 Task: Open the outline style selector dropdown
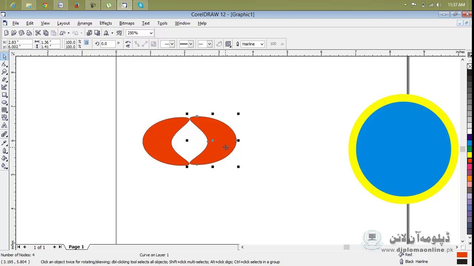(x=191, y=44)
